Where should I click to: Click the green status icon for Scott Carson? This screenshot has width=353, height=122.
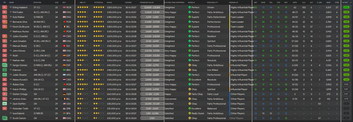coord(4,118)
